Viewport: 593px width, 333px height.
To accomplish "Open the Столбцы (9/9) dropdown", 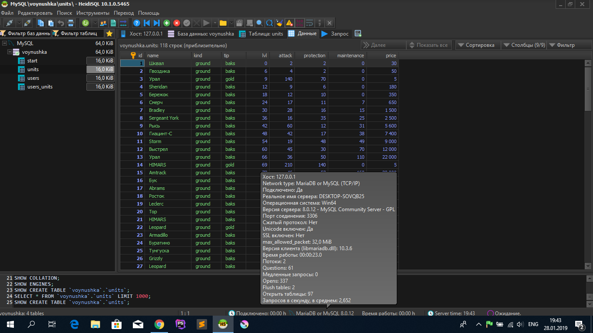I will 524,45.
